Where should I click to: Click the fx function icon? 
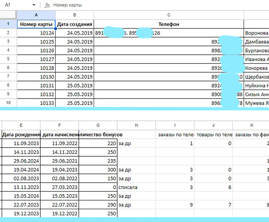pos(47,5)
